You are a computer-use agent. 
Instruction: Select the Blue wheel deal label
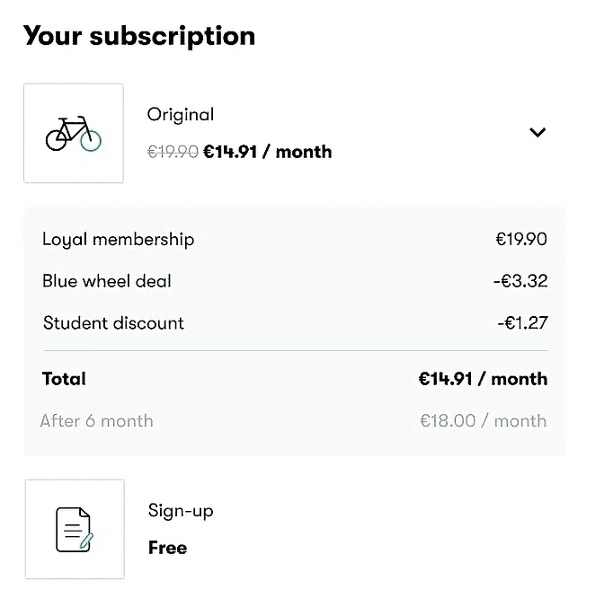(x=107, y=281)
